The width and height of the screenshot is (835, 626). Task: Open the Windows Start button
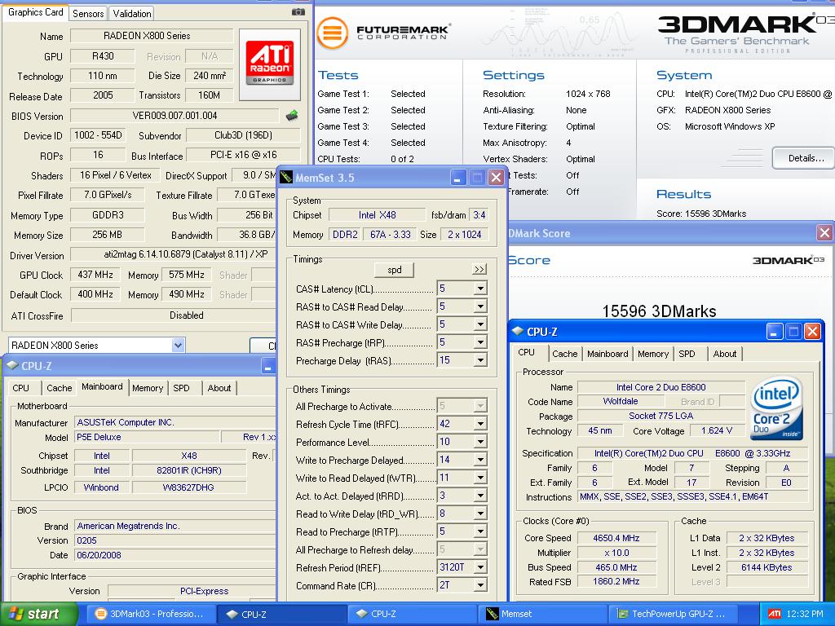tap(38, 614)
